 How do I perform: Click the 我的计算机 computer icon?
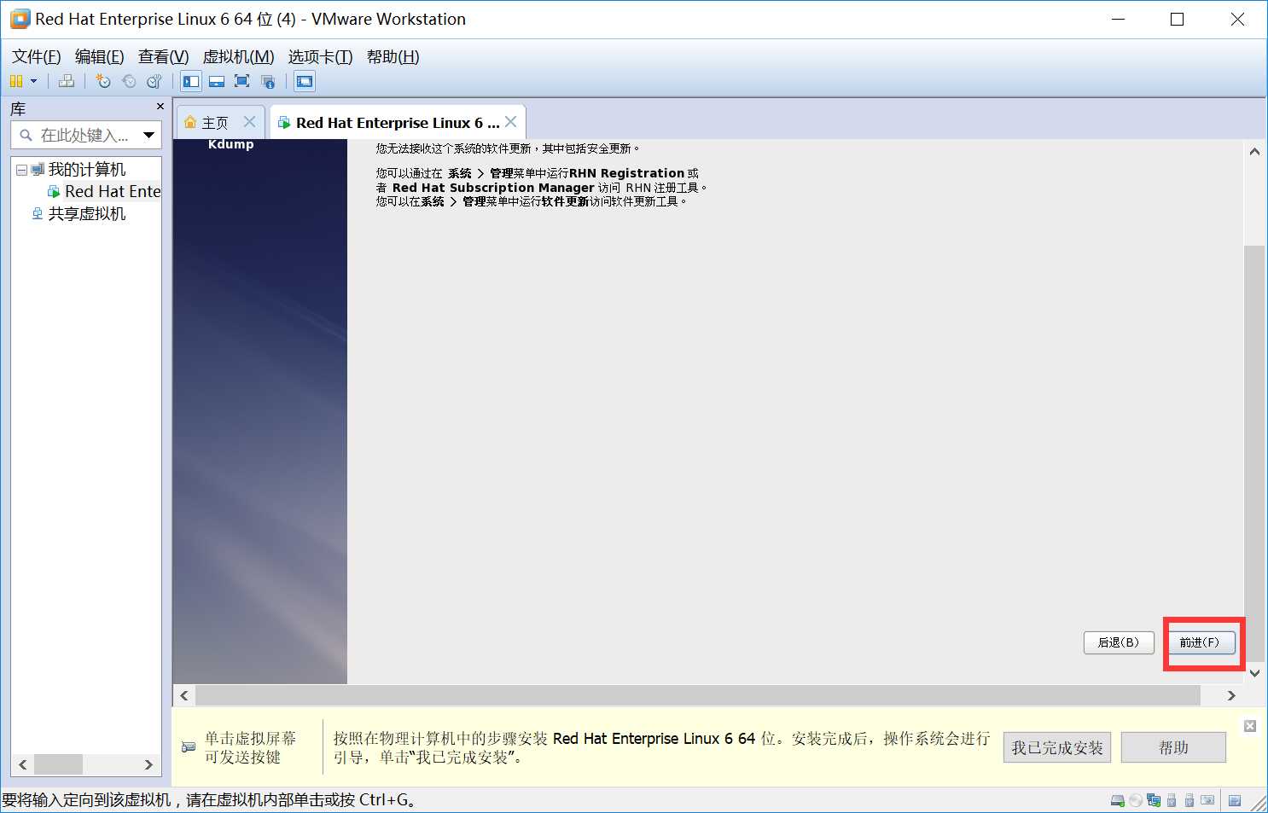point(38,170)
